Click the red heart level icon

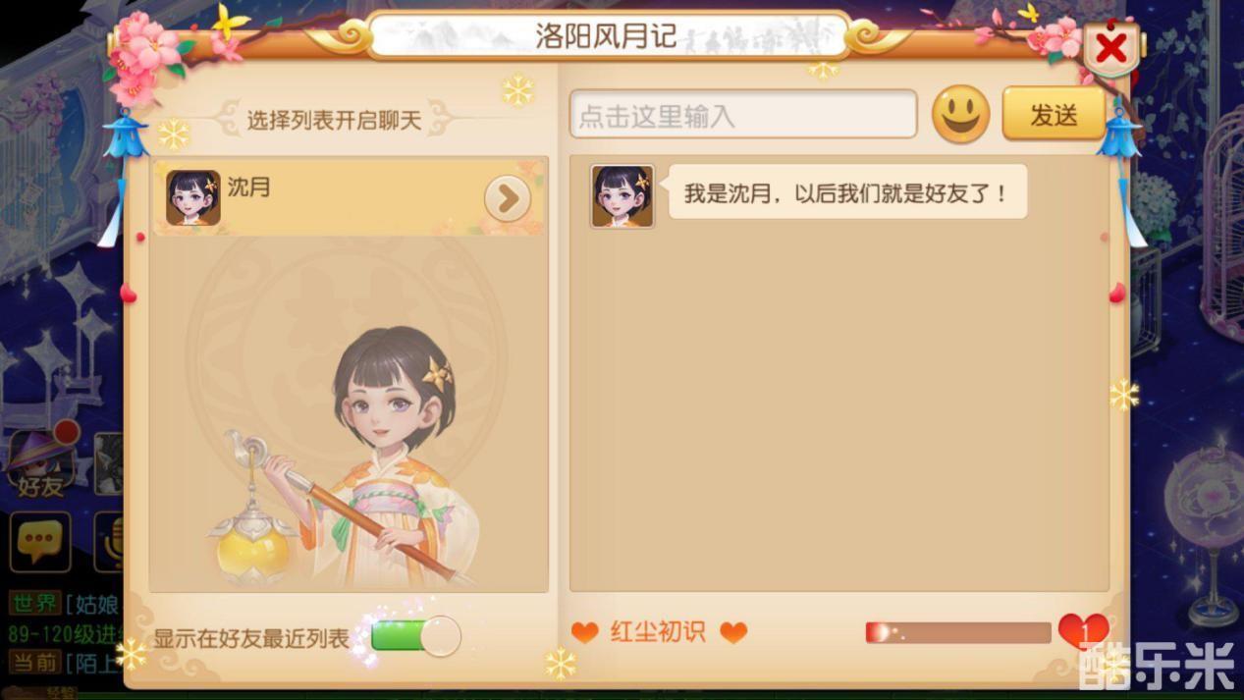pyautogui.click(x=1083, y=630)
